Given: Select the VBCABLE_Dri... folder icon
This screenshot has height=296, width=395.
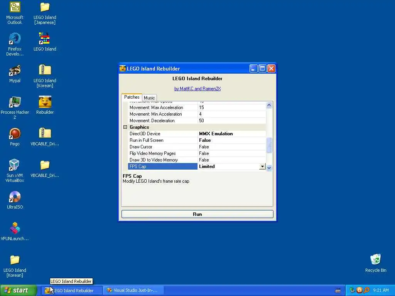Looking at the screenshot, I should coord(45,165).
